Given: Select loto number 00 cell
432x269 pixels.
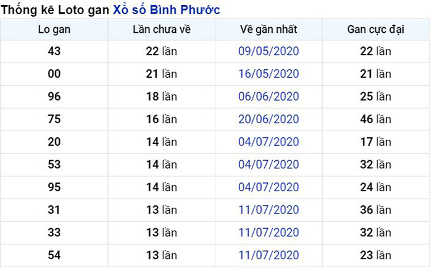Looking at the screenshot, I should pos(54,74).
